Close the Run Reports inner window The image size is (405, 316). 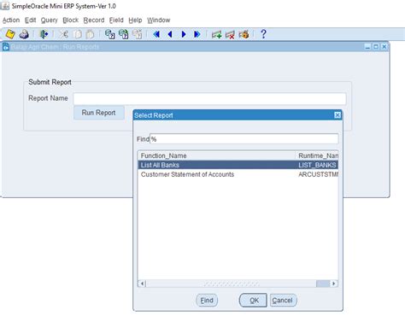click(x=384, y=47)
